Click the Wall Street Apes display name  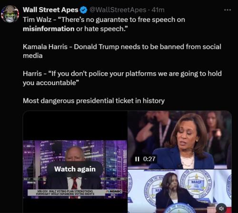[x=50, y=10]
